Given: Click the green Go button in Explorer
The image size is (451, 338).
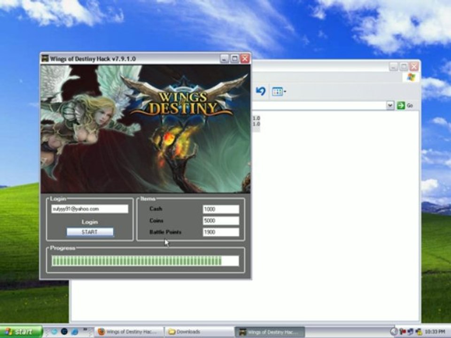Looking at the screenshot, I should [405, 106].
